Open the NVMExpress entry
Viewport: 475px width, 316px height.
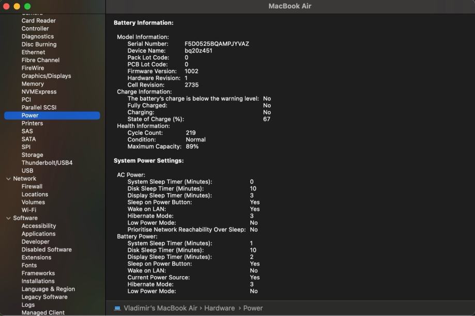[x=39, y=91]
